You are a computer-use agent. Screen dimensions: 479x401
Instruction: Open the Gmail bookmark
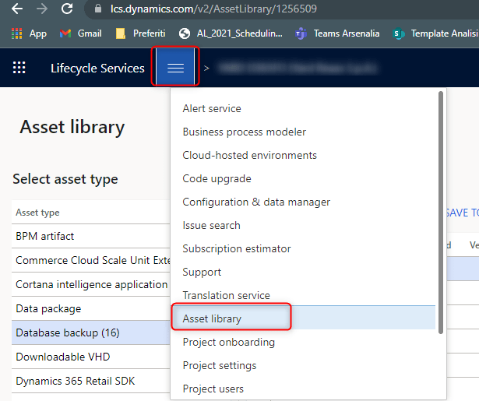coord(80,33)
